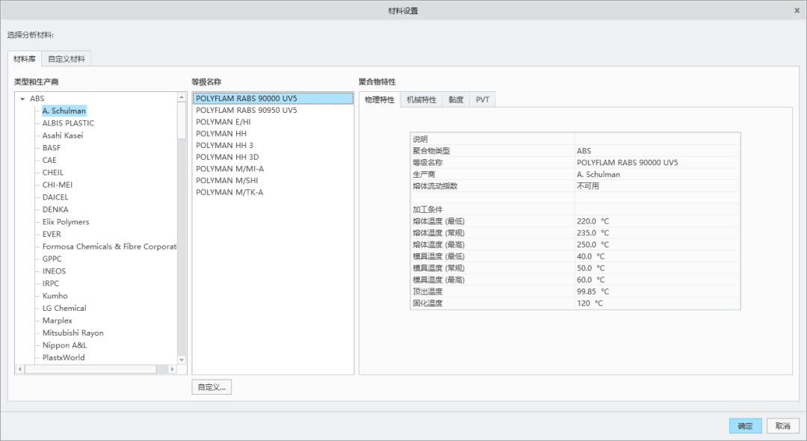Choose grade POLYMAN M/TK-A
The image size is (807, 441).
tap(273, 192)
